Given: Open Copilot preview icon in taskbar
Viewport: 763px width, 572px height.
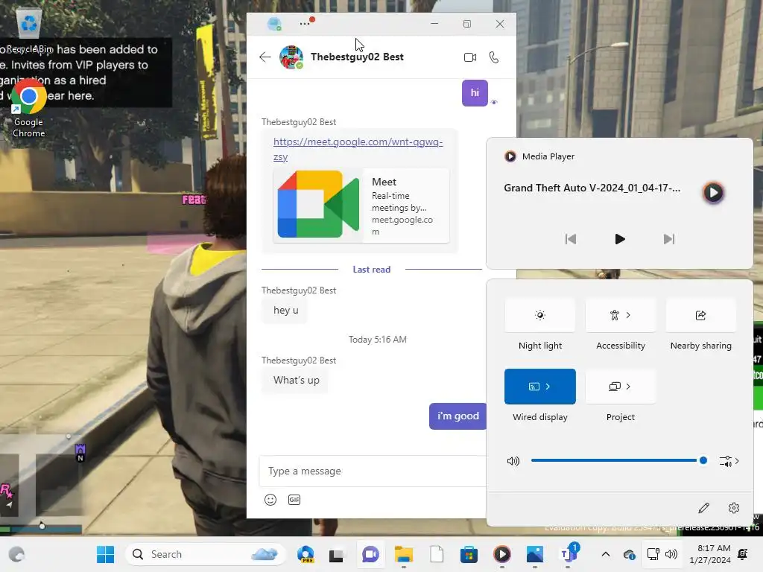Looking at the screenshot, I should tap(305, 554).
